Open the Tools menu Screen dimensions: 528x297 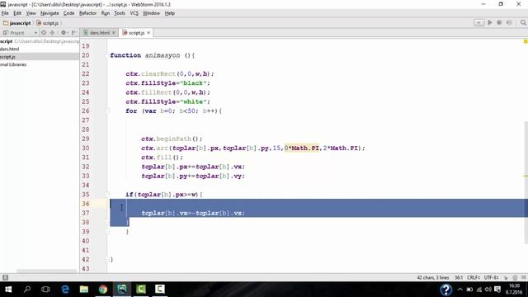(x=120, y=13)
